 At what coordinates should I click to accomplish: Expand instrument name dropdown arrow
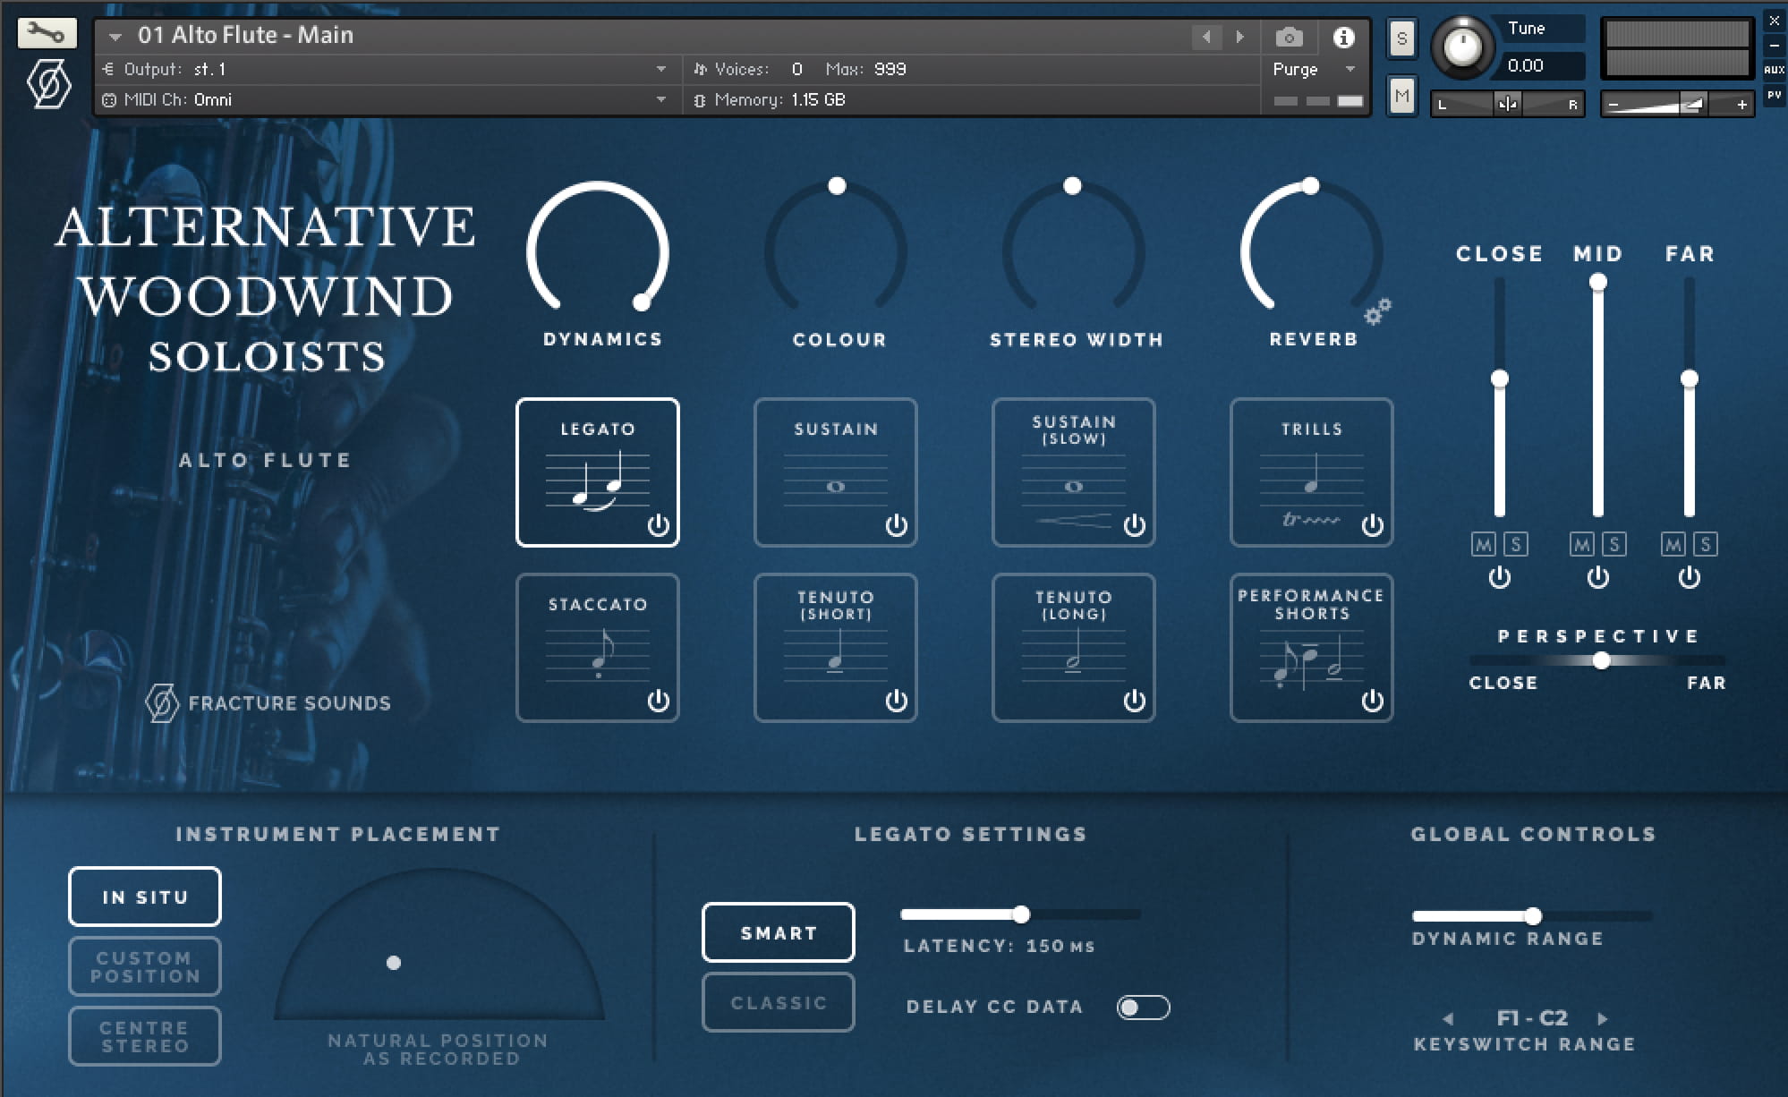(115, 37)
